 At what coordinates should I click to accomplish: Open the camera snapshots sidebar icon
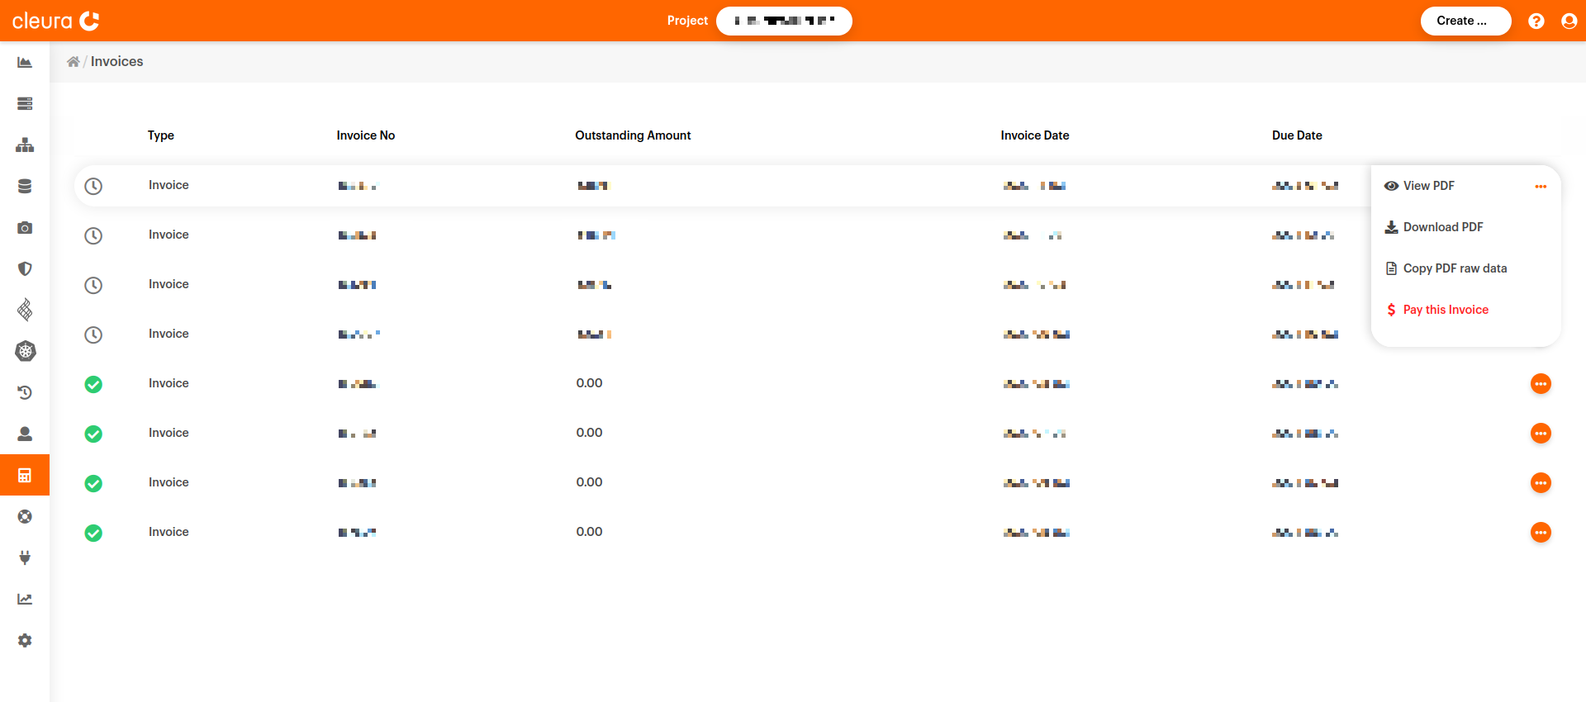(25, 228)
